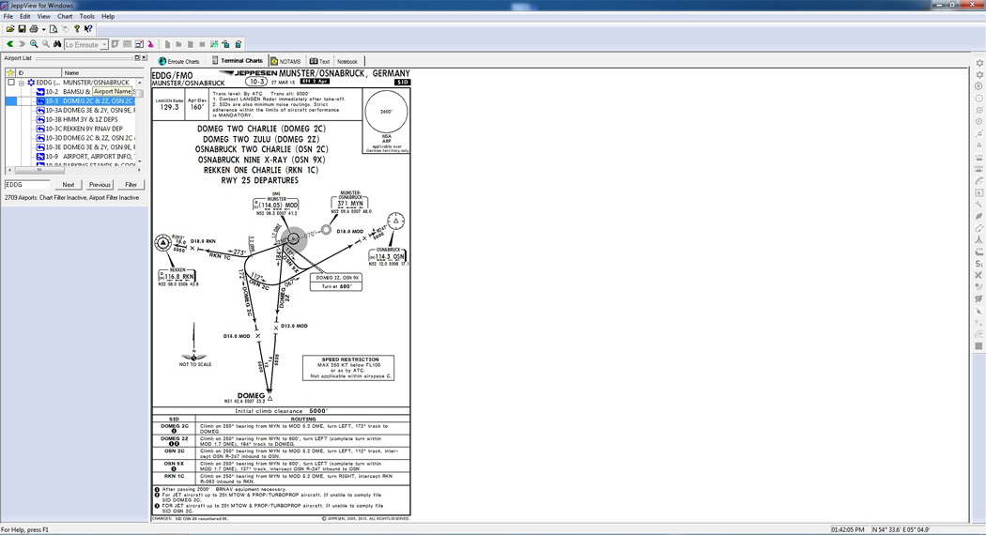Open the Notebook tab

coord(347,62)
